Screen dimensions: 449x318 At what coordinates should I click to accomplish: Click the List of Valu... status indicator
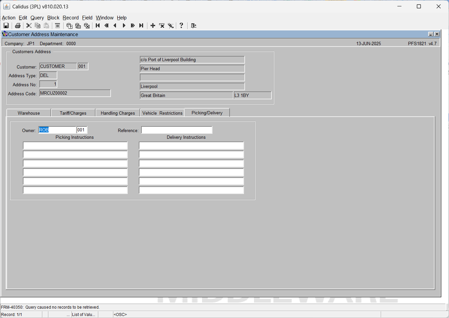[84, 315]
